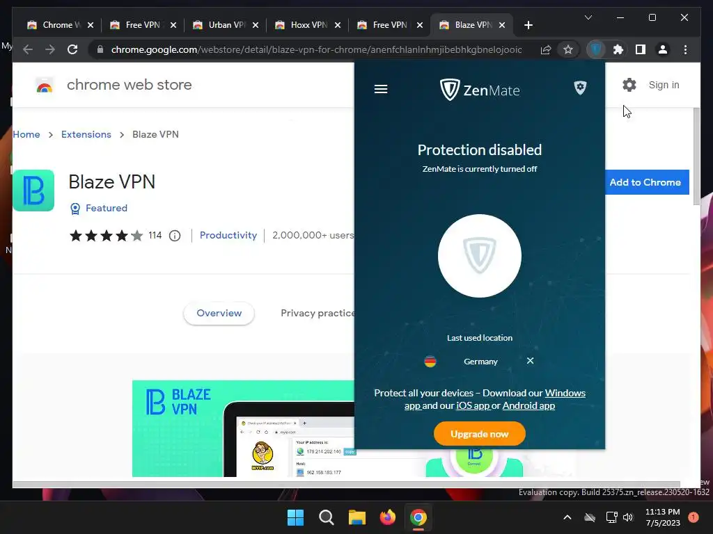The width and height of the screenshot is (713, 534).
Task: Close the Blaze VPN tab
Action: 502,25
